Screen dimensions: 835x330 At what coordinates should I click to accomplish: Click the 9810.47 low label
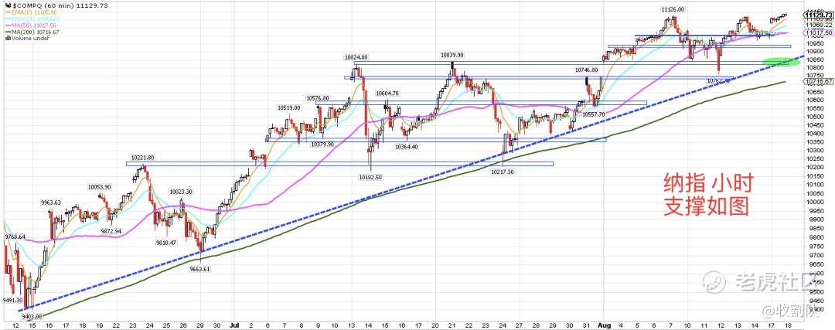[165, 243]
